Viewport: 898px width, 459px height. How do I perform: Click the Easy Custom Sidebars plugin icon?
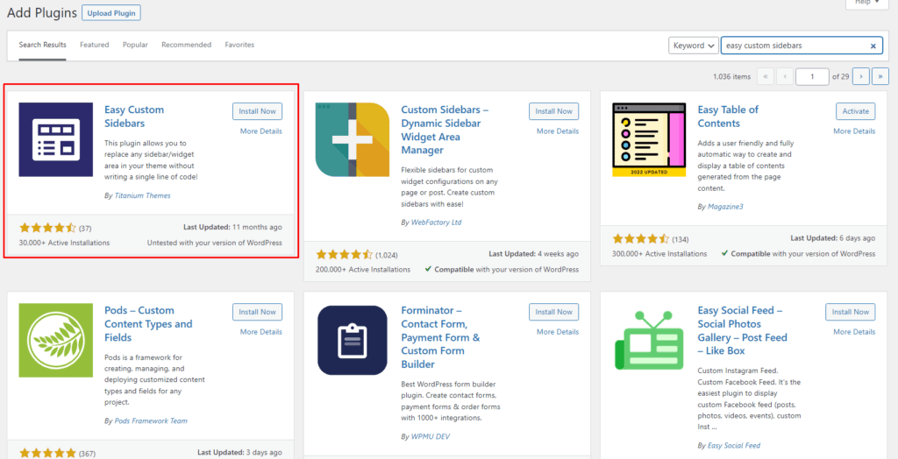pyautogui.click(x=55, y=139)
